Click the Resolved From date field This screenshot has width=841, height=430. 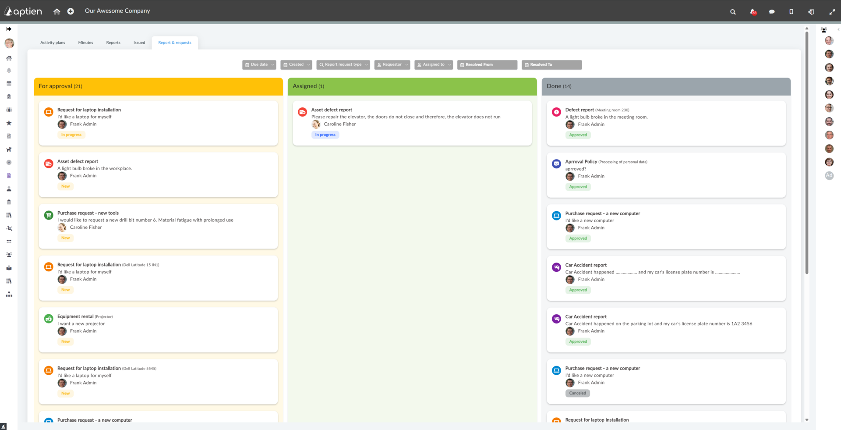point(487,65)
